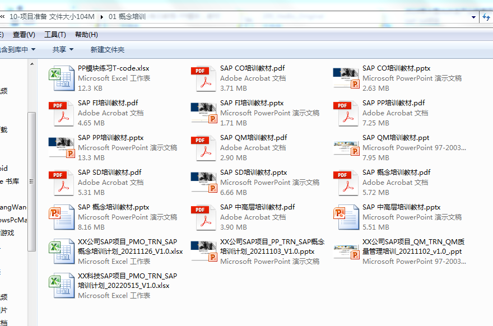This screenshot has width=493, height=326.
Task: Open the 查看(V) menu
Action: pyautogui.click(x=24, y=35)
